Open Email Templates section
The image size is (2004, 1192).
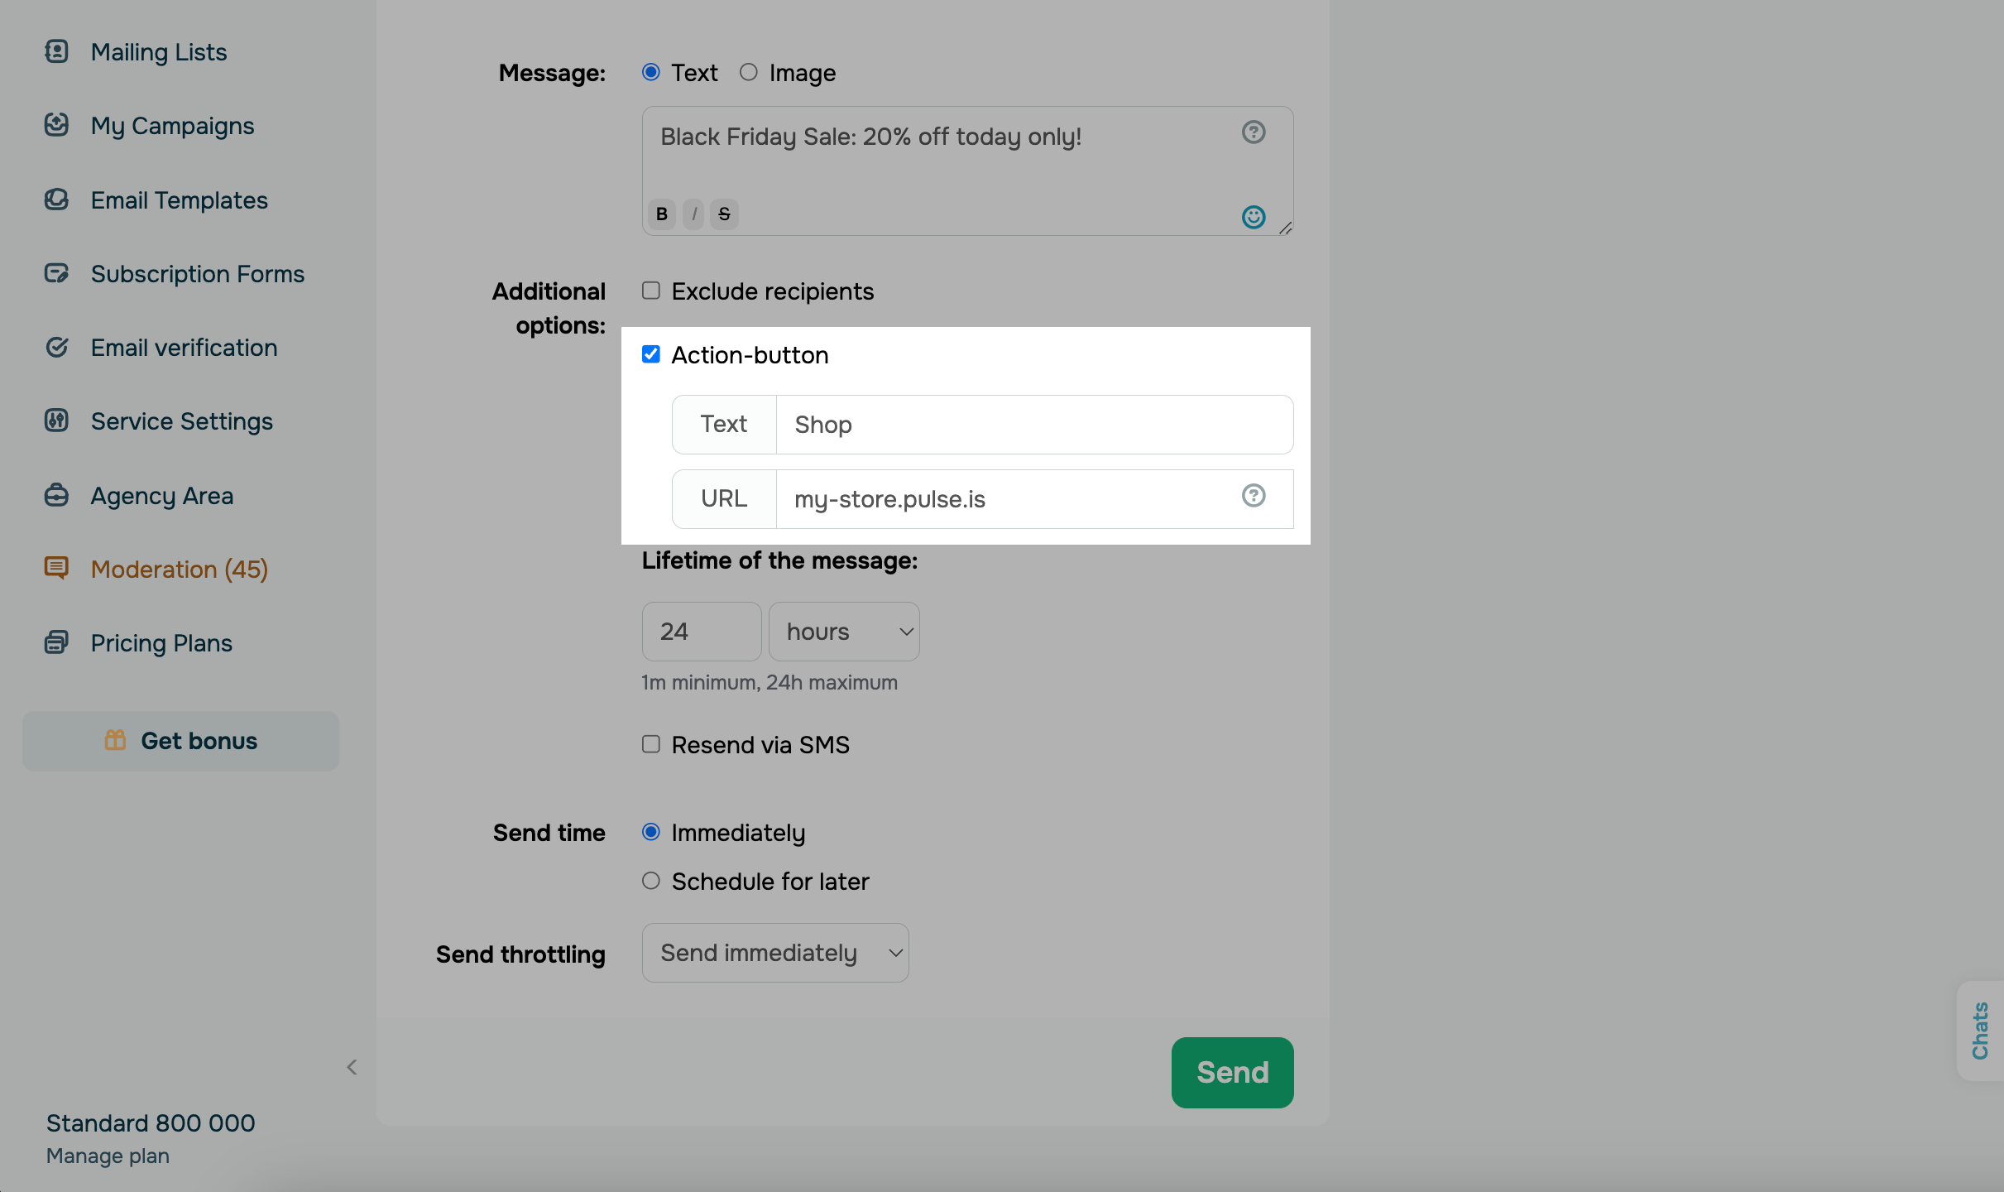coord(179,199)
